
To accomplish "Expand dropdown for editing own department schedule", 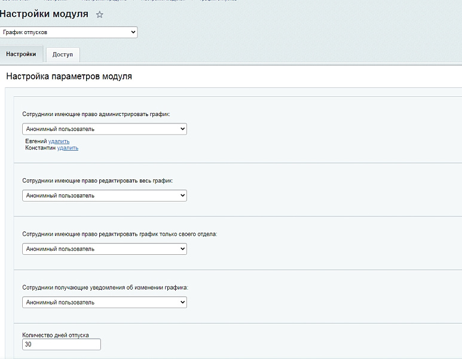I will tap(105, 249).
